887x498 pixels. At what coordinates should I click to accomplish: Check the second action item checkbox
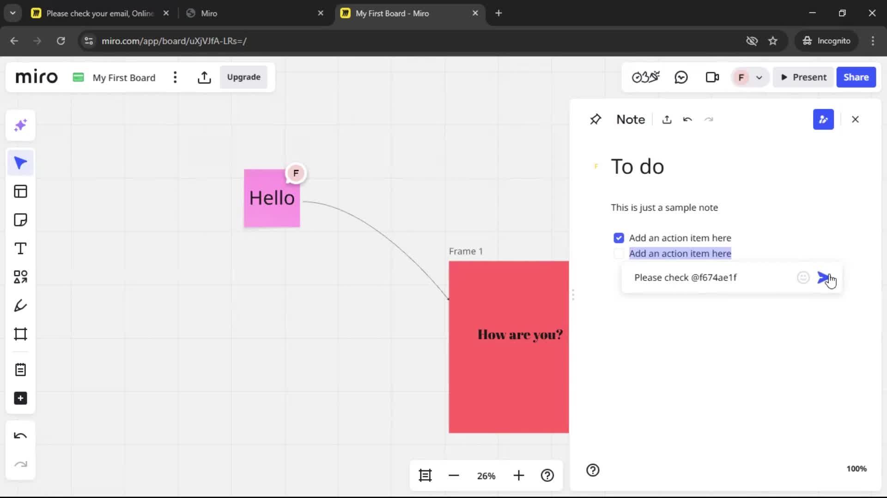(619, 253)
